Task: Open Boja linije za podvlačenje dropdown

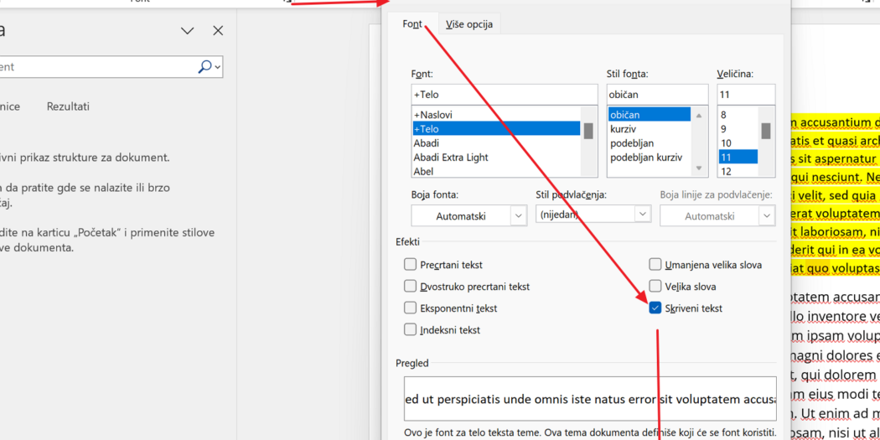Action: tap(717, 216)
